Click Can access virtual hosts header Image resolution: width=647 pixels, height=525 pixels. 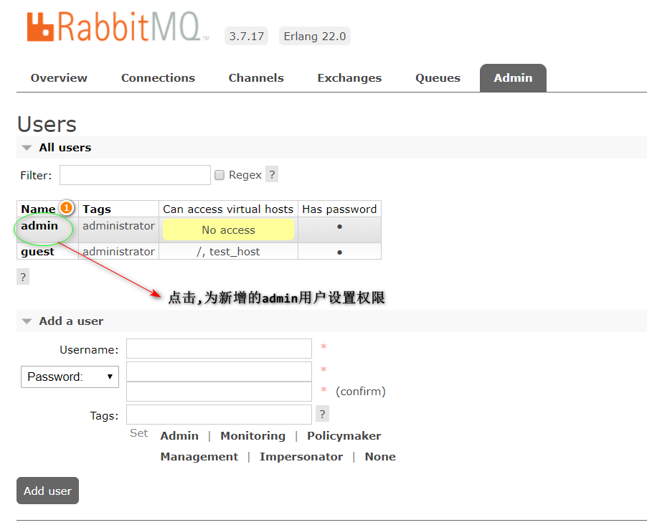tap(228, 209)
